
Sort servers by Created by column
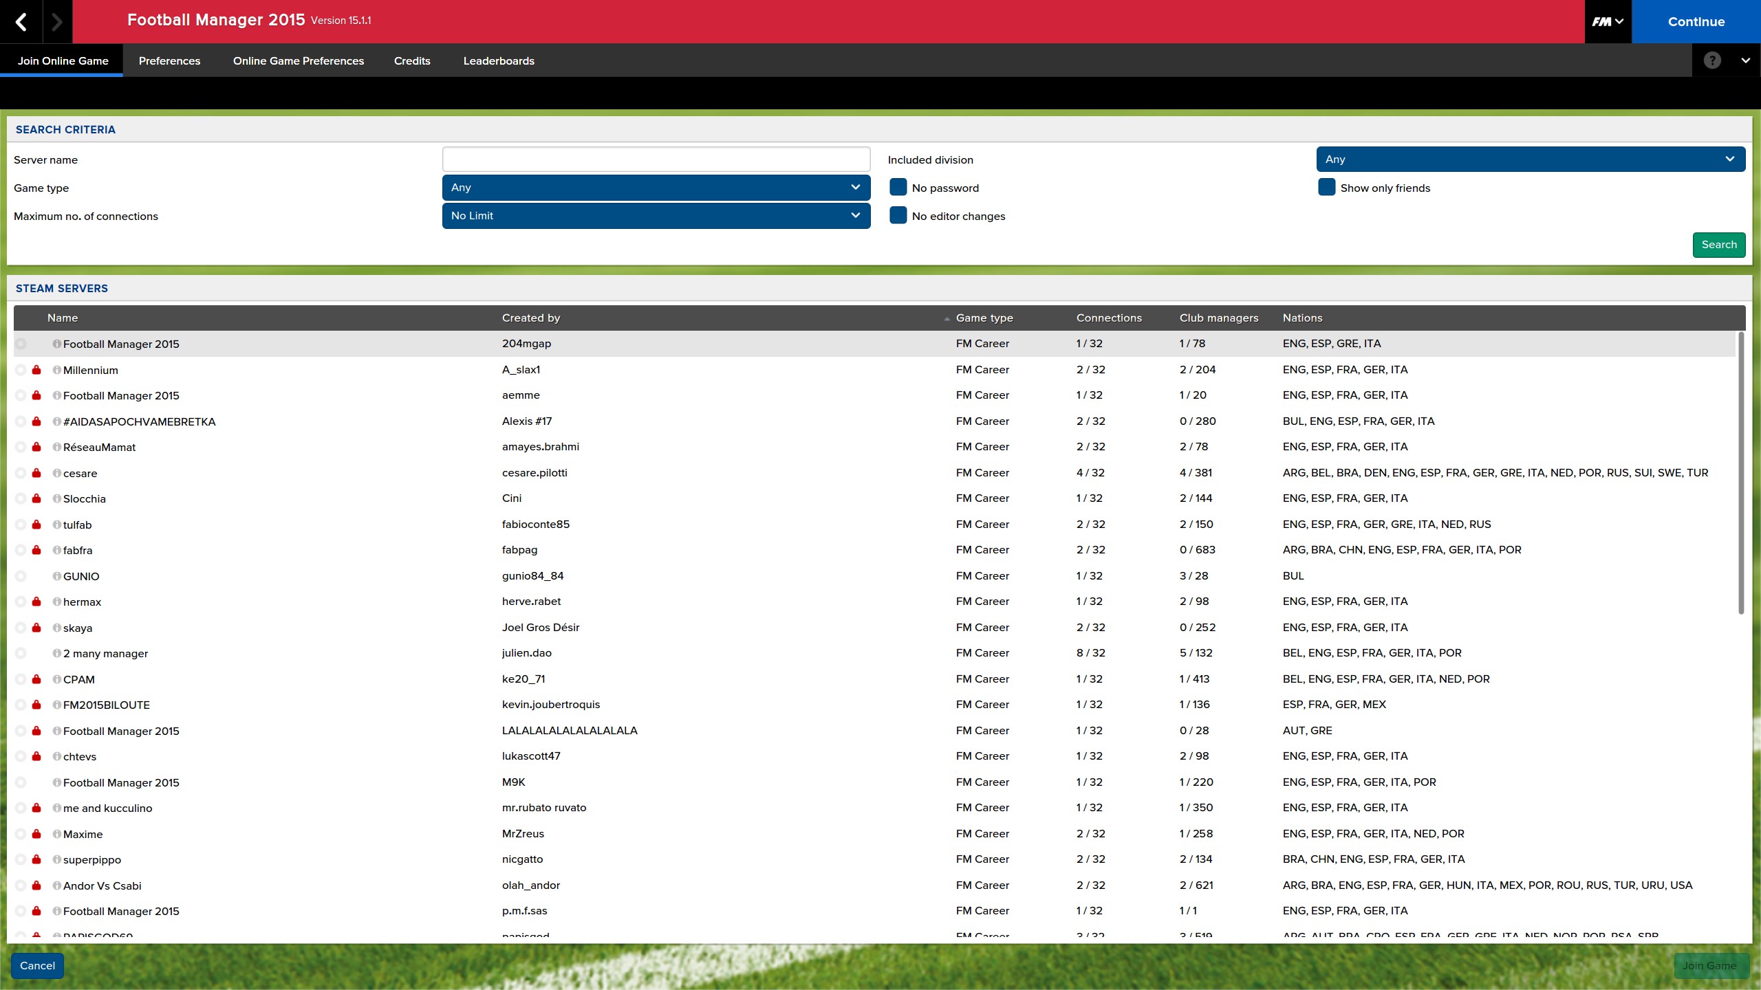[x=531, y=318]
